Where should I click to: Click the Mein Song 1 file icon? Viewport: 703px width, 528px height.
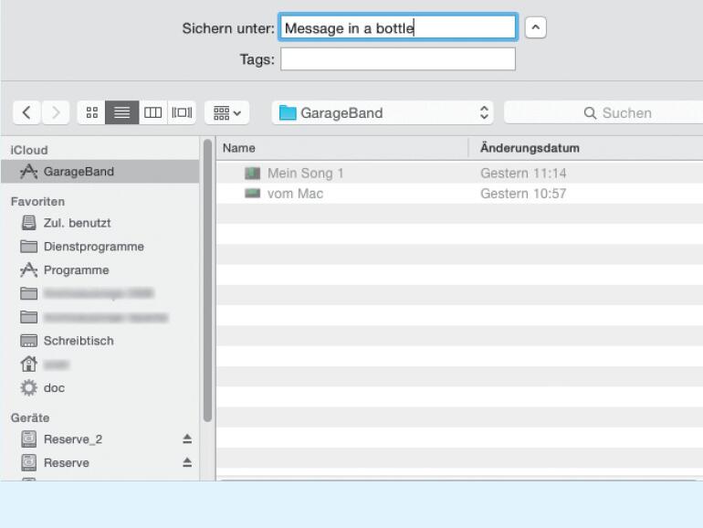pyautogui.click(x=252, y=174)
